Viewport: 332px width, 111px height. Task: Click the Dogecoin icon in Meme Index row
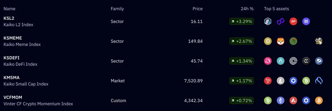(x=268, y=41)
